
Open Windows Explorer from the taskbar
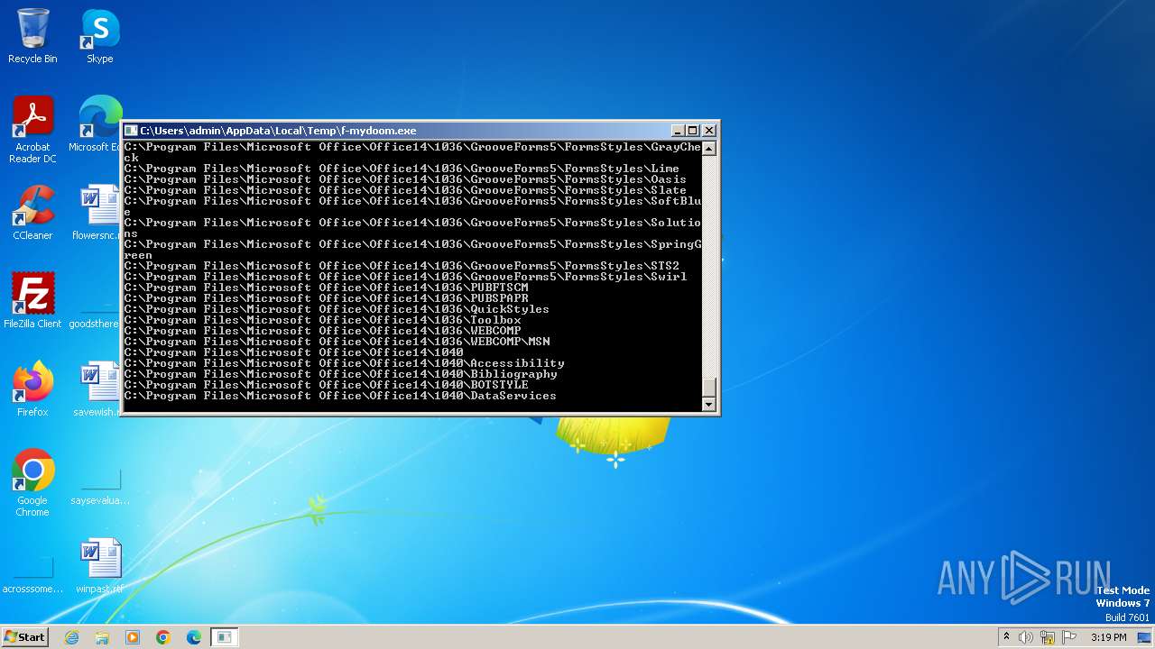click(102, 637)
